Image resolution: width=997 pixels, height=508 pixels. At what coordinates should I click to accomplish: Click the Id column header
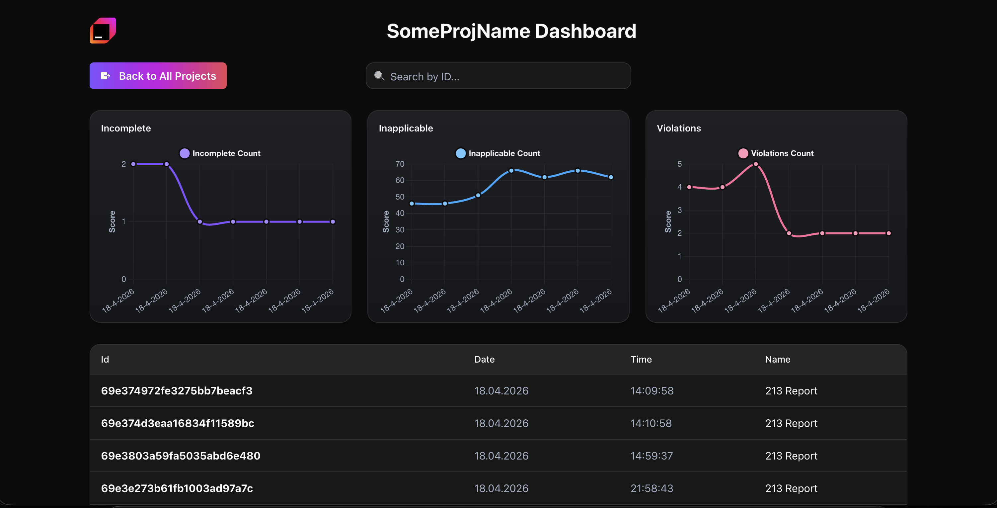105,359
